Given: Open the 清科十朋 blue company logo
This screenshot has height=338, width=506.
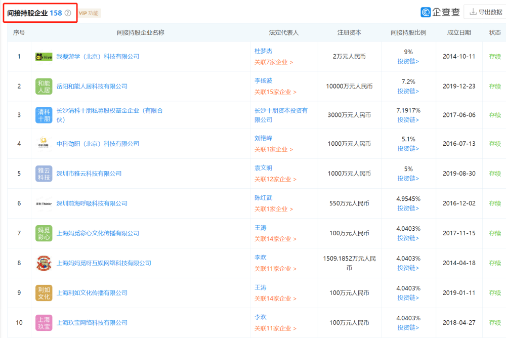Looking at the screenshot, I should pyautogui.click(x=44, y=115).
